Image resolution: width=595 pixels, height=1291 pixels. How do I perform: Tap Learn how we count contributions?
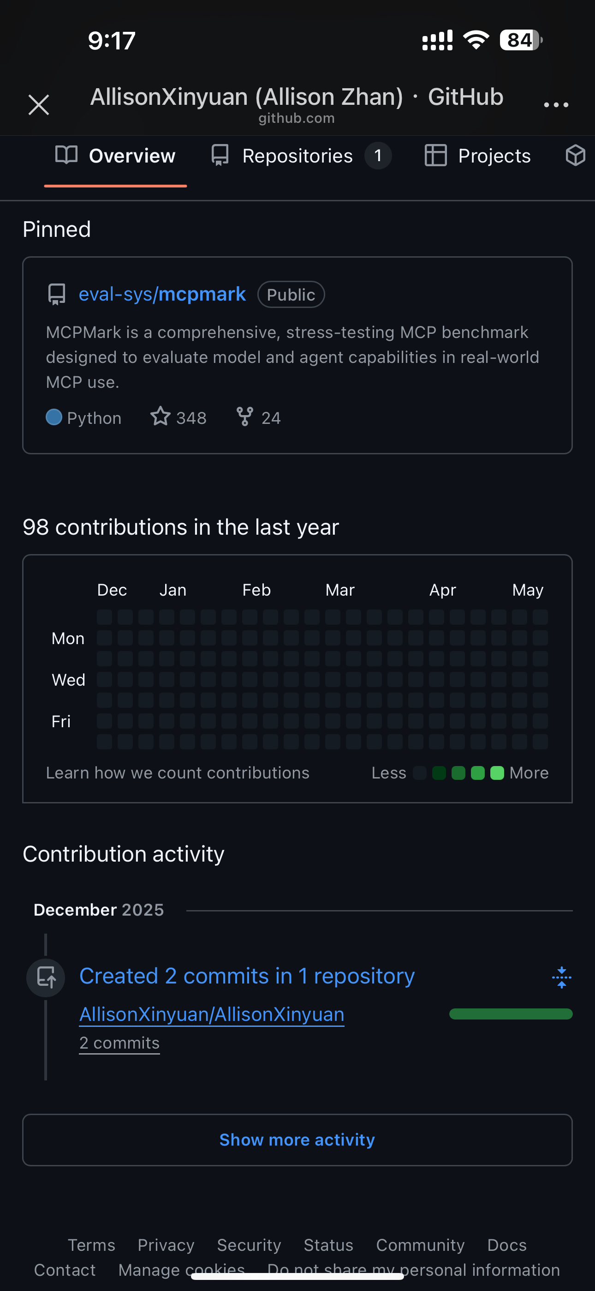coord(178,773)
